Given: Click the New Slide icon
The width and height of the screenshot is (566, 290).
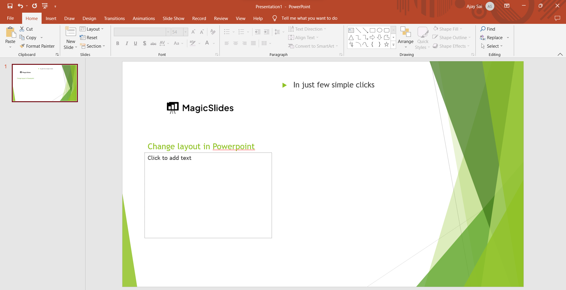Looking at the screenshot, I should 71,32.
